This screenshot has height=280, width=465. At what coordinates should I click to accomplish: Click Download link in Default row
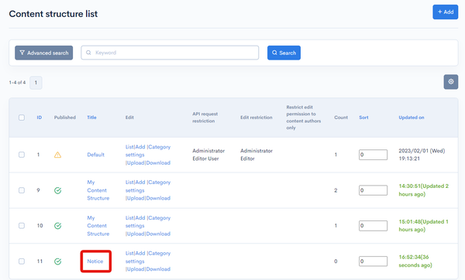coord(158,162)
